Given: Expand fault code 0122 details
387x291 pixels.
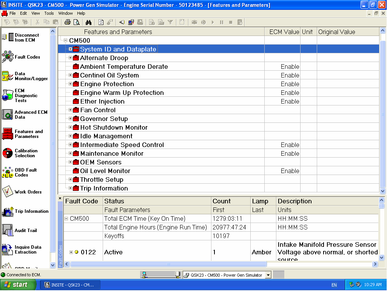Looking at the screenshot, I should click(x=71, y=252).
